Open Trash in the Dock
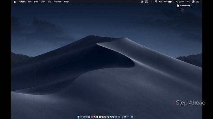Screen dimensions: 213x119 [135, 117]
